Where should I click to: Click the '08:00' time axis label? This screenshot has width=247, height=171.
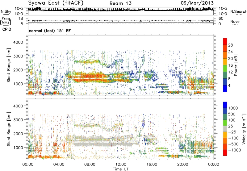coord(90,165)
